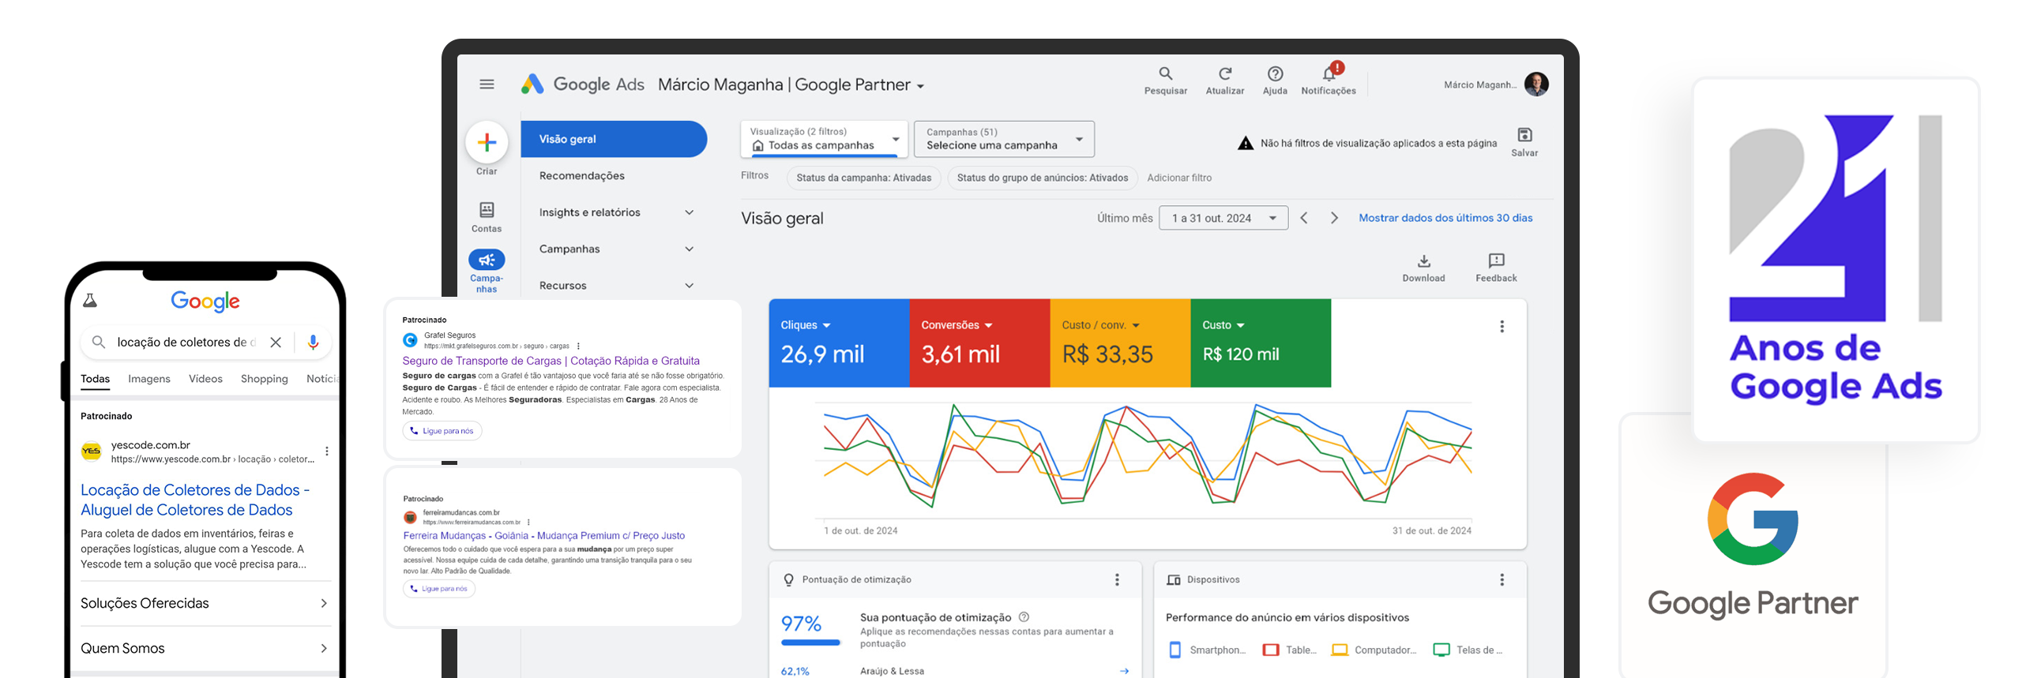Screen dimensions: 2022x678
Task: Open the Google Labs flask icon on phone
Action: (x=90, y=301)
